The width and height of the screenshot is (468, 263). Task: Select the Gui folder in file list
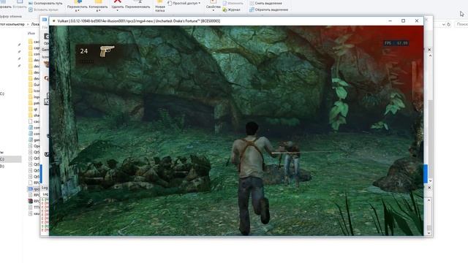(x=34, y=85)
